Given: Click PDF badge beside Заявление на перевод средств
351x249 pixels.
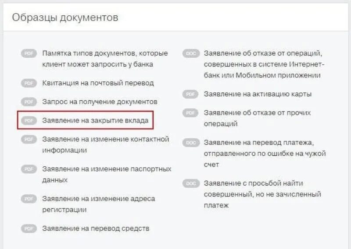Looking at the screenshot, I should tap(29, 228).
